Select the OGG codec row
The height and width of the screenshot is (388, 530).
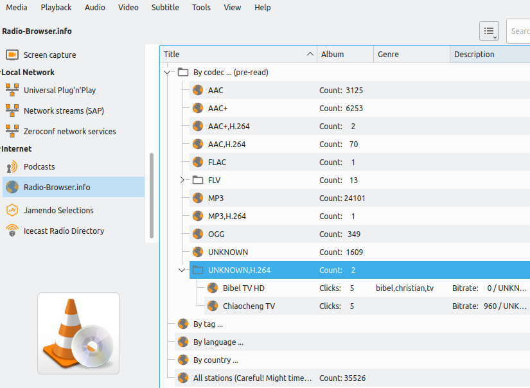pos(359,234)
